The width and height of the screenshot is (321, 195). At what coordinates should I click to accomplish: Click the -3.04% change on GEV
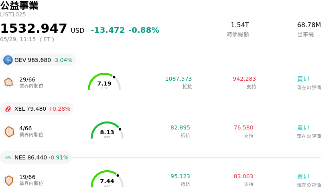pyautogui.click(x=63, y=60)
